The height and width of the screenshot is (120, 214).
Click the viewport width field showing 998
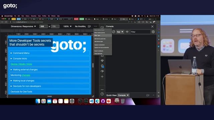click(43, 26)
